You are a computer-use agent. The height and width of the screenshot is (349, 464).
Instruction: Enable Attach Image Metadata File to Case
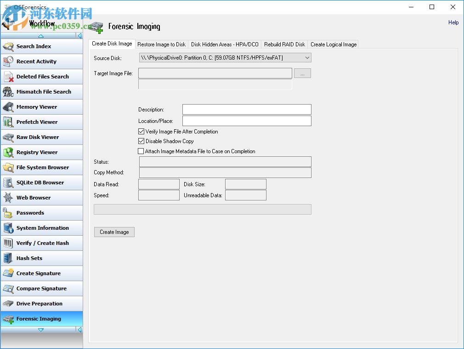coord(141,151)
